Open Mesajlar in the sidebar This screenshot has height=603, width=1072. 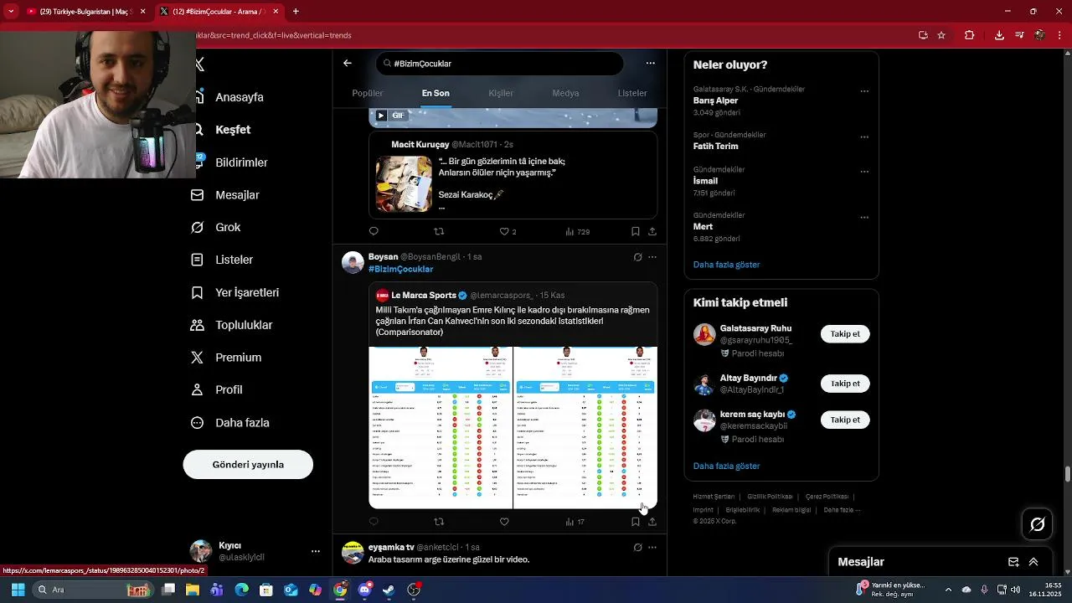click(237, 195)
